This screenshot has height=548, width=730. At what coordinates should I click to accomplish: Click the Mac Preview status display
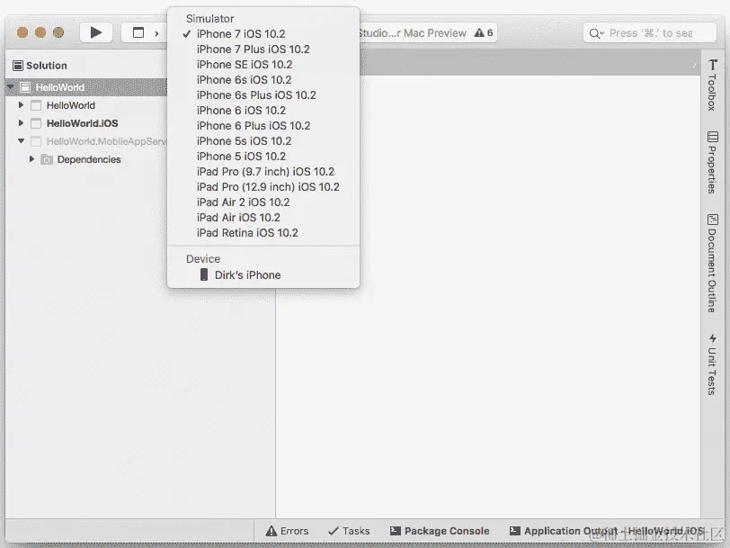[x=426, y=32]
